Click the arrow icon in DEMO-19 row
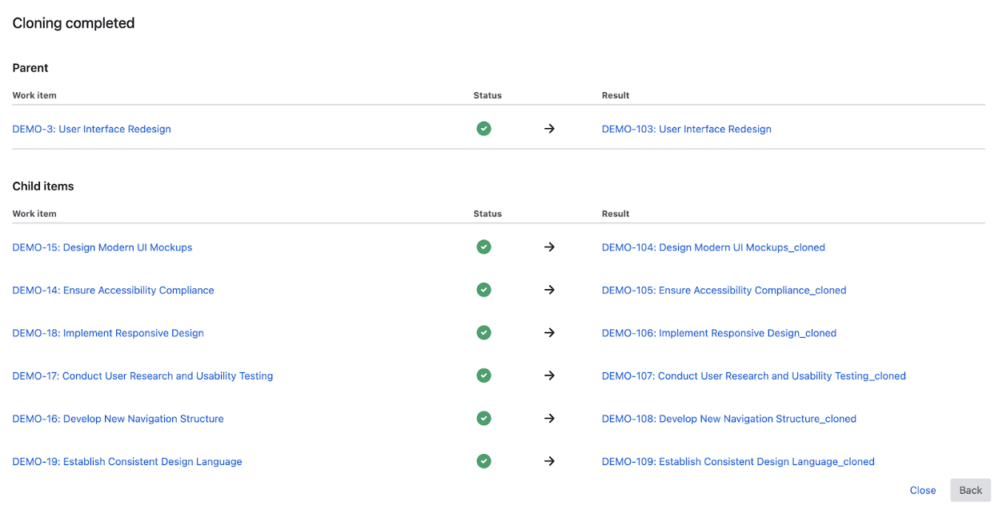 tap(549, 461)
